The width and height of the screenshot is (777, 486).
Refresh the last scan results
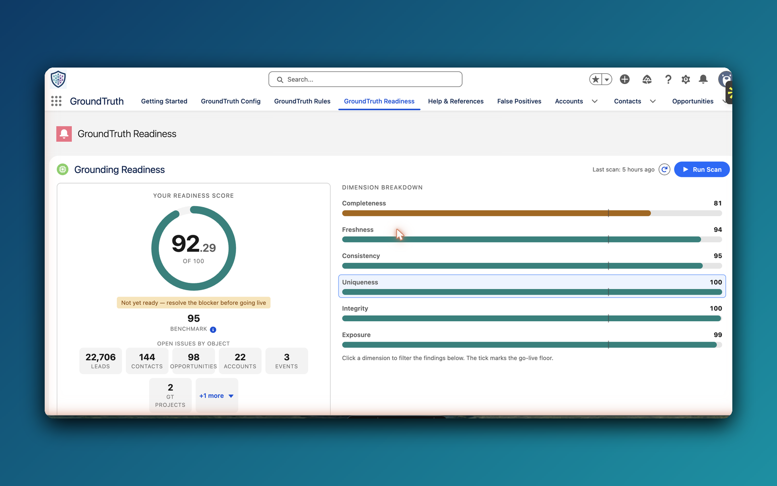point(664,169)
